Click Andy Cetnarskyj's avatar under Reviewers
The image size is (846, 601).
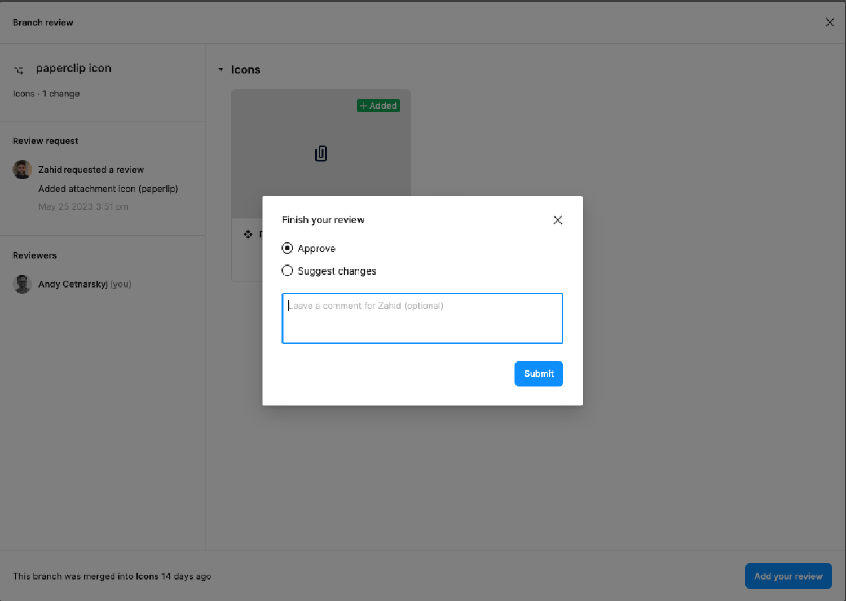22,284
